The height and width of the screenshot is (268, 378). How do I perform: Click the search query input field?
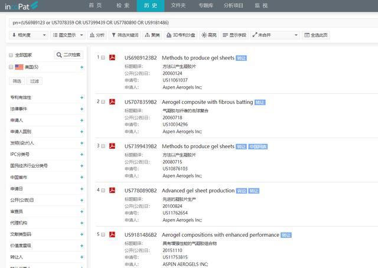189,22
